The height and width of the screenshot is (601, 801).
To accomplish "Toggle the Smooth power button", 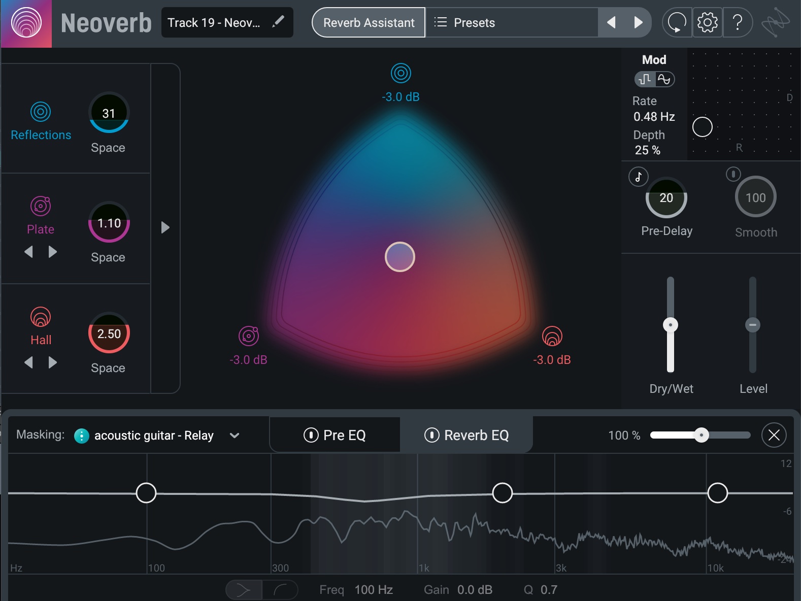I will pos(733,174).
